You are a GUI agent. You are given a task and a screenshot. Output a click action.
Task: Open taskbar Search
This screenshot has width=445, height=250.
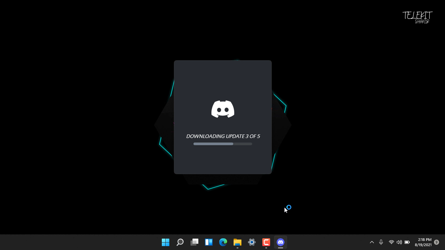[x=180, y=242]
